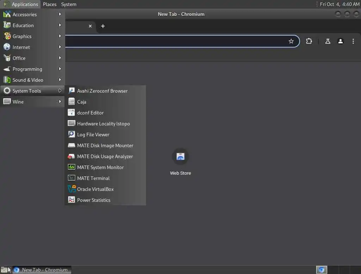Click the Log File Viewer icon
This screenshot has width=361, height=274.
[71, 134]
